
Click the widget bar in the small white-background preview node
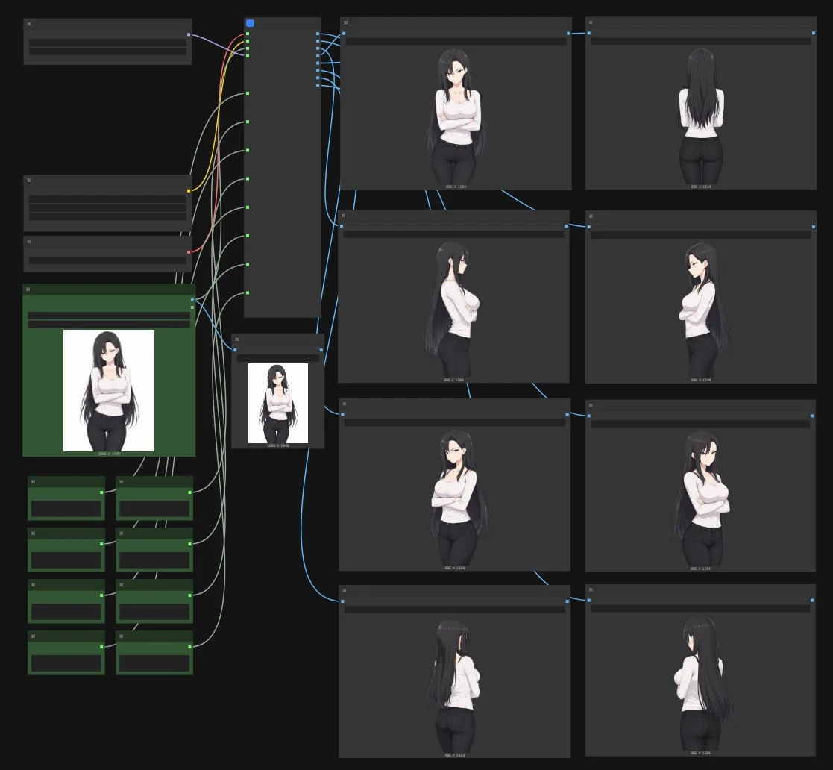[x=278, y=358]
